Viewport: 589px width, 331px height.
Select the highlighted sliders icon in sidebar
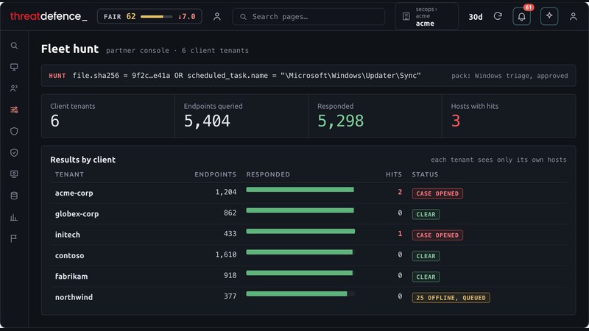[x=14, y=110]
